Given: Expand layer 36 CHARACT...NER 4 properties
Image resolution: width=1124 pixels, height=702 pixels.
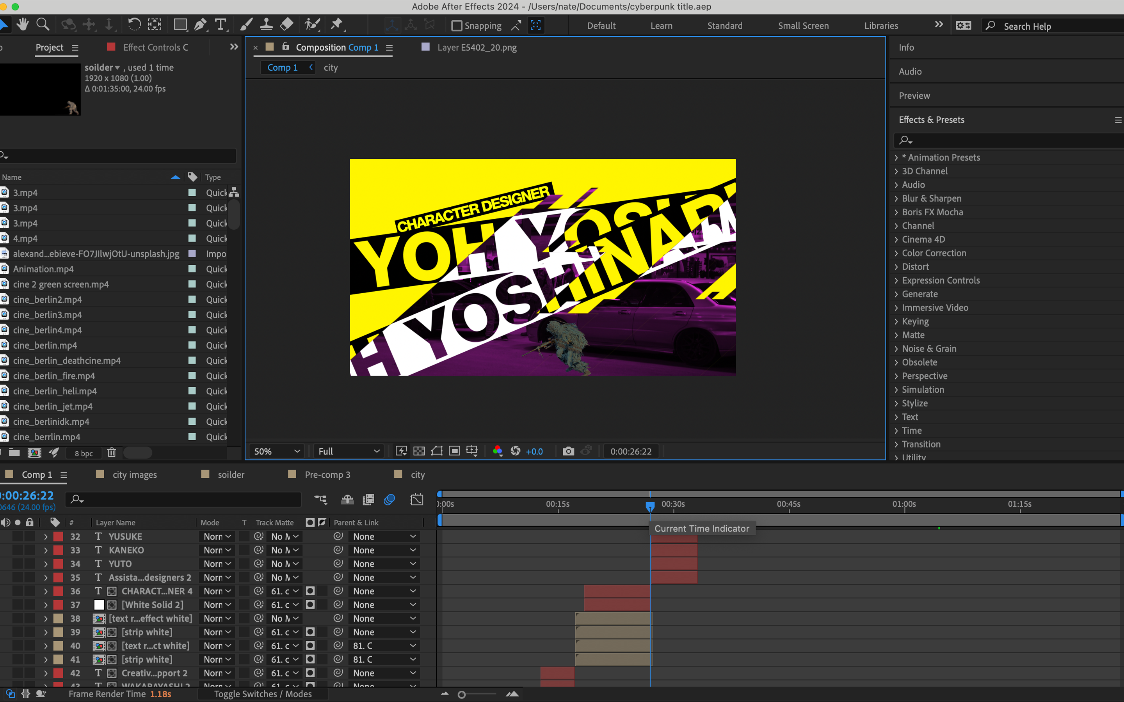Looking at the screenshot, I should pyautogui.click(x=46, y=592).
